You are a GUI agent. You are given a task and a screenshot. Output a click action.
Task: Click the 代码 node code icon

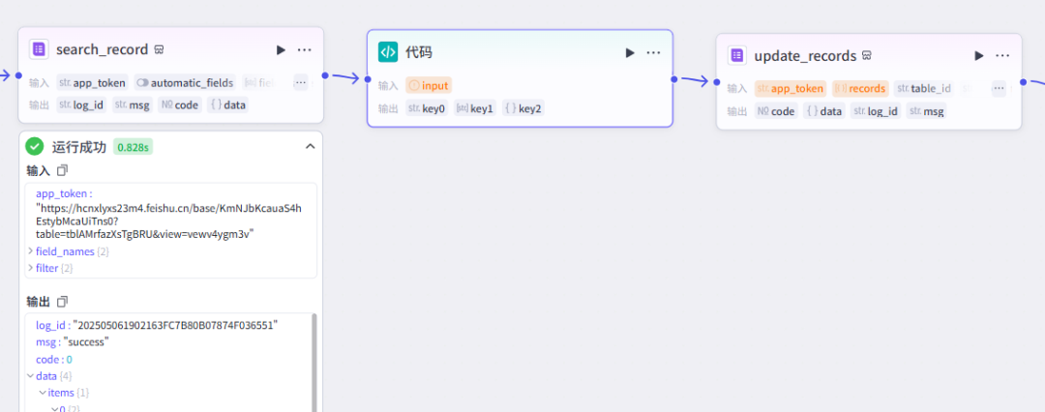[x=387, y=52]
